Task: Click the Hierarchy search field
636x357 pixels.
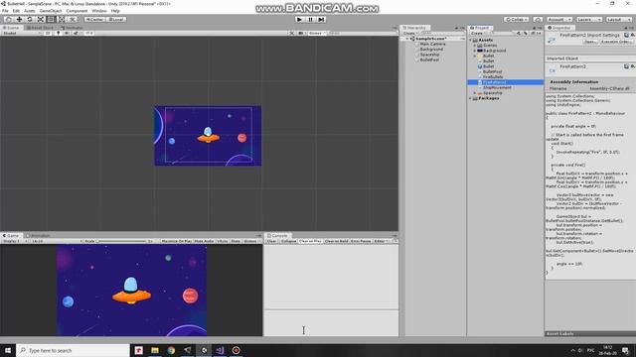Action: [442, 33]
